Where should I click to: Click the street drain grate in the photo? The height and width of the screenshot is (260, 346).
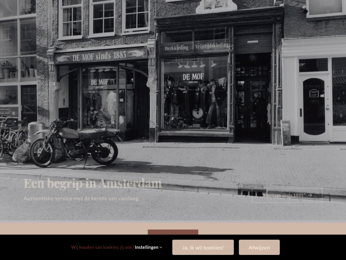pos(252,191)
